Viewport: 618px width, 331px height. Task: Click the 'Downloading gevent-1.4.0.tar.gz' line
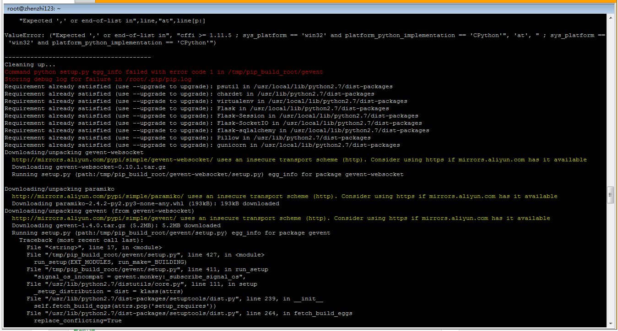(x=116, y=225)
